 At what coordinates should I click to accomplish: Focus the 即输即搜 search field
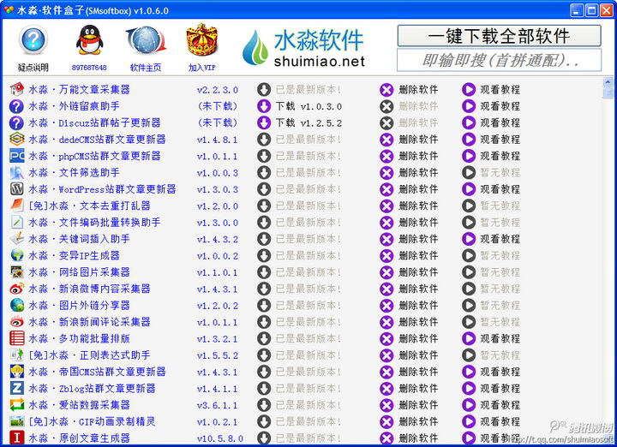pos(499,60)
